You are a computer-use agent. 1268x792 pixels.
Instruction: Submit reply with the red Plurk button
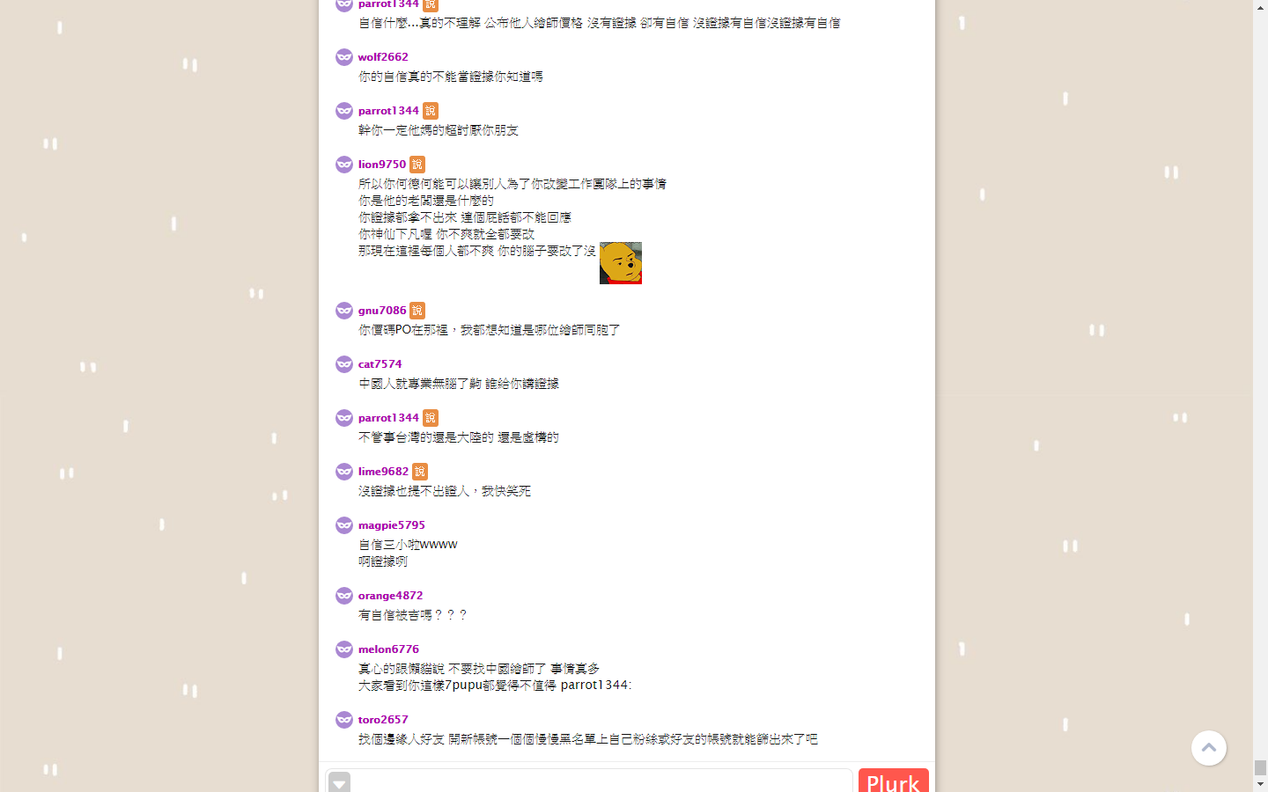click(x=894, y=781)
